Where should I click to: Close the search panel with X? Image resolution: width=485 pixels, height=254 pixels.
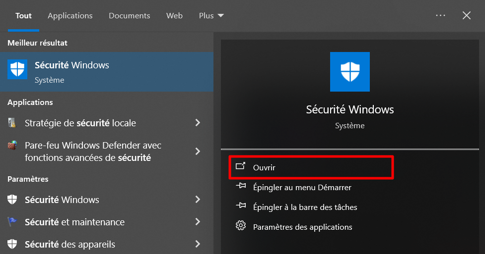467,15
